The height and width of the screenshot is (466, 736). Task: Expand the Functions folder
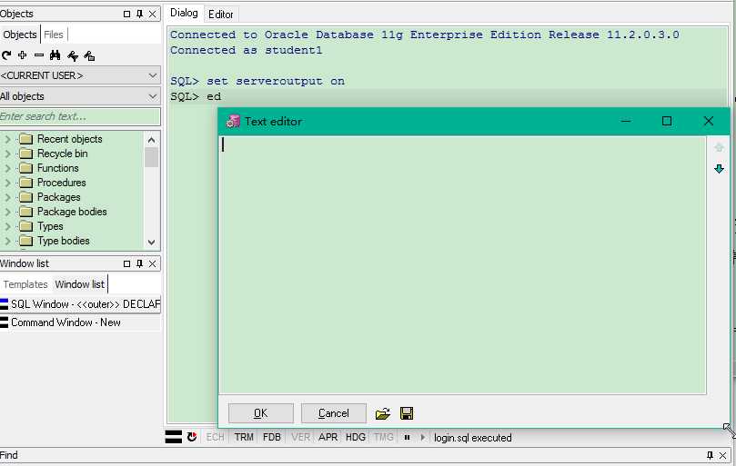coord(7,168)
